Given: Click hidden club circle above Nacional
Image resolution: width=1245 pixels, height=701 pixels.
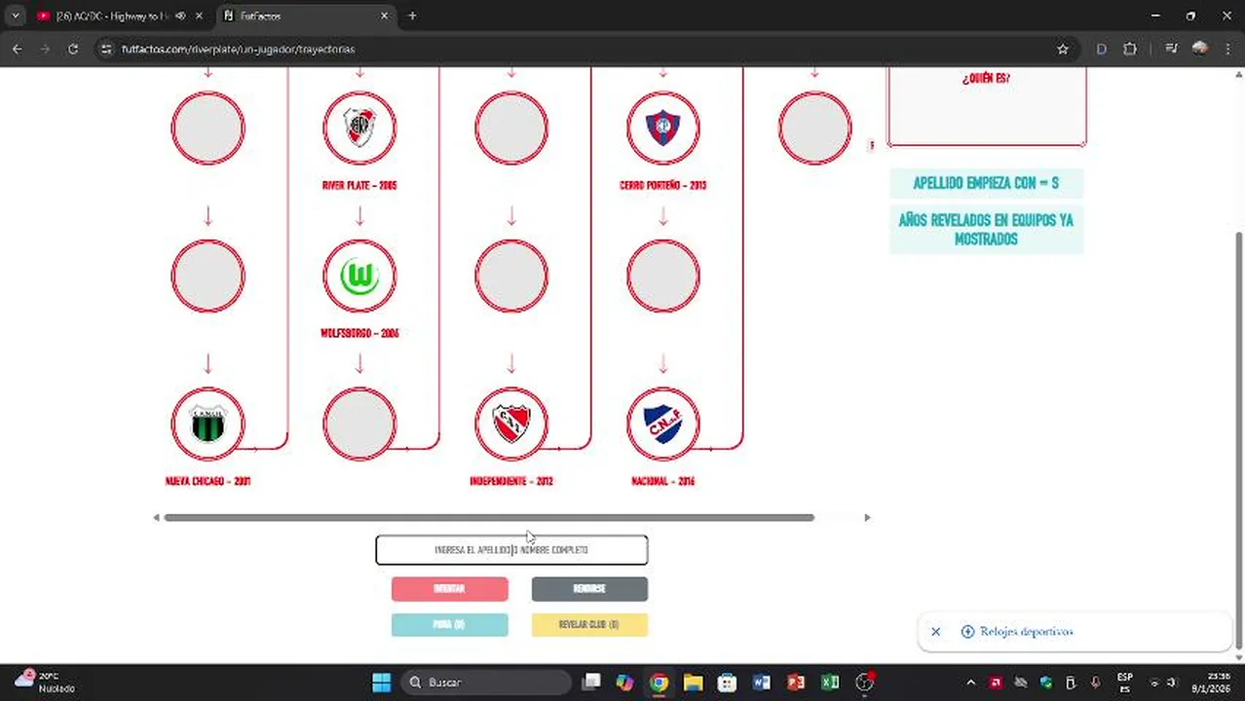Looking at the screenshot, I should (x=663, y=277).
